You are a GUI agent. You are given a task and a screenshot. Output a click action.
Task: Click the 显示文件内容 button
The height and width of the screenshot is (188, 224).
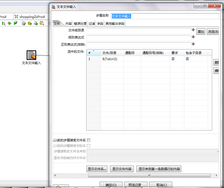tap(122, 169)
